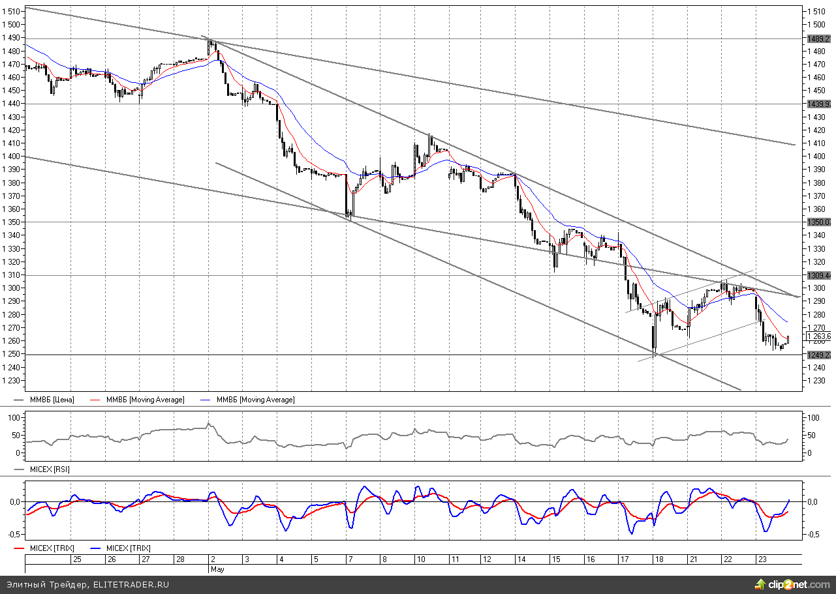Click the MICEX [RSI] legend label
Screen dimensions: 836x594
pyautogui.click(x=50, y=469)
